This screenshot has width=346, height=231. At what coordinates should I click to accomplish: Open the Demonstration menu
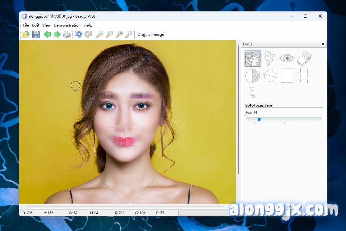click(67, 25)
